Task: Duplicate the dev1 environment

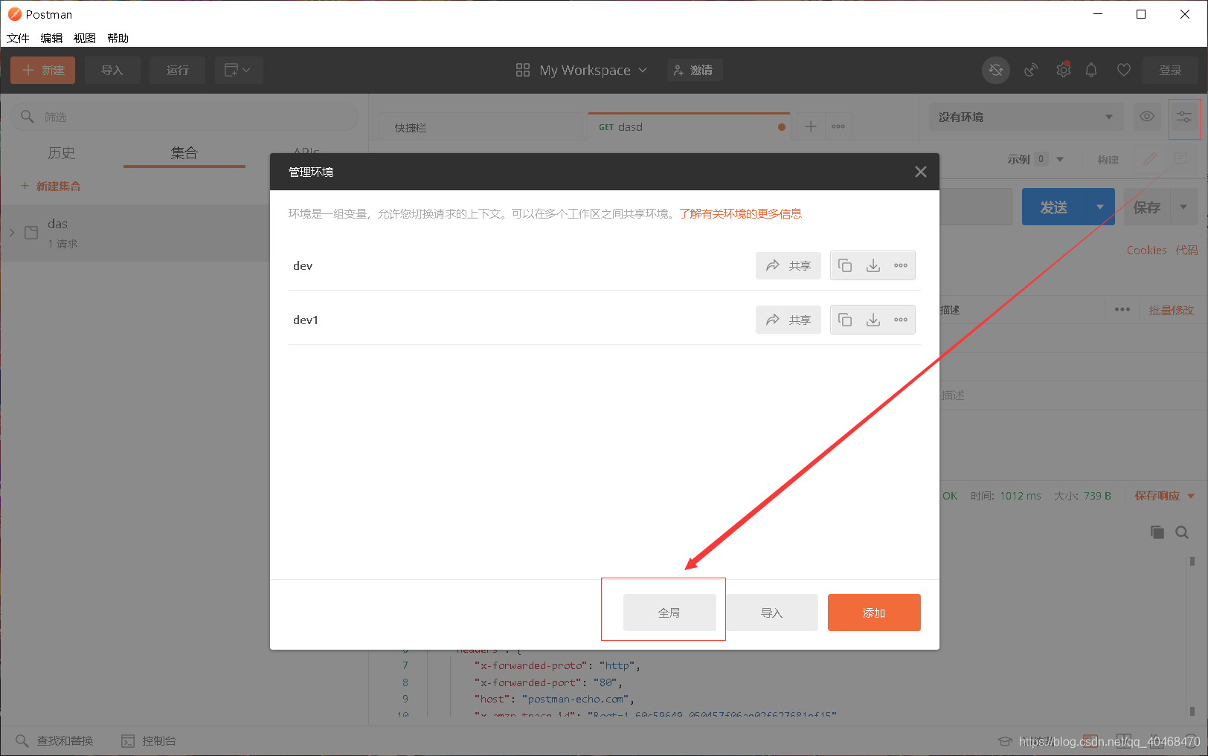Action: point(845,320)
